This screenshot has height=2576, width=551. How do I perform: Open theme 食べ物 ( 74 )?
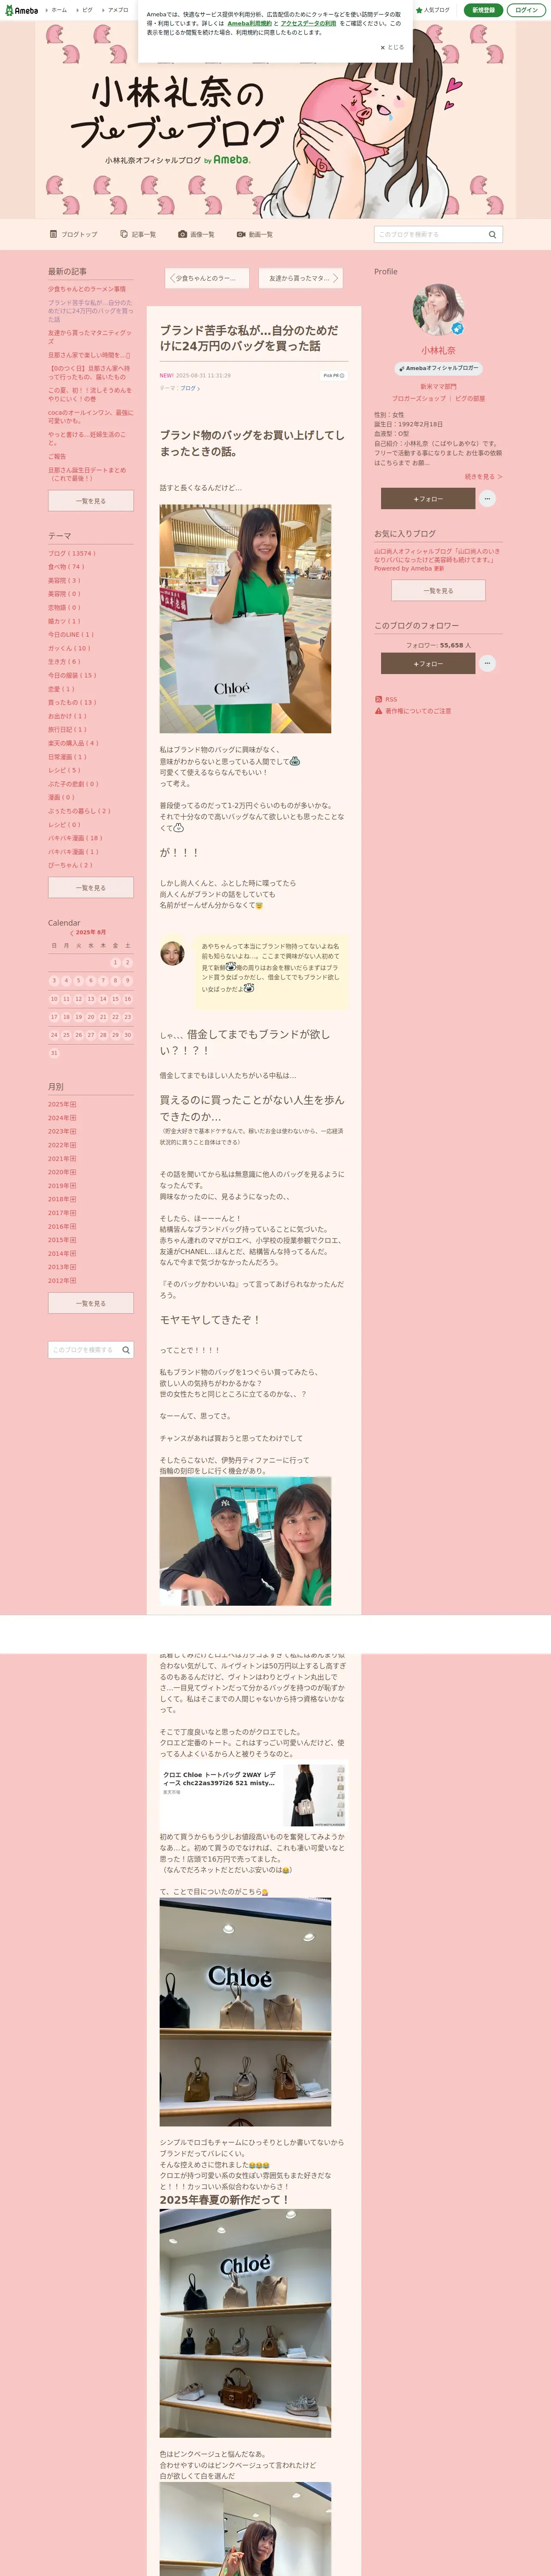pos(66,567)
